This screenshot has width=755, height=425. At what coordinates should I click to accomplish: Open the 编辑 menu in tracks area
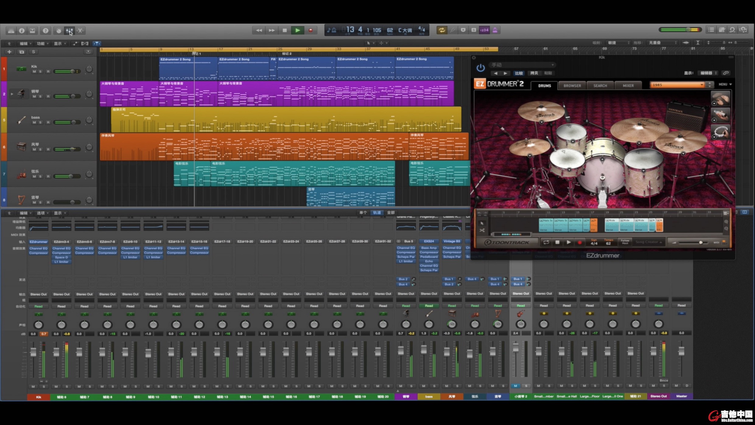[x=25, y=44]
